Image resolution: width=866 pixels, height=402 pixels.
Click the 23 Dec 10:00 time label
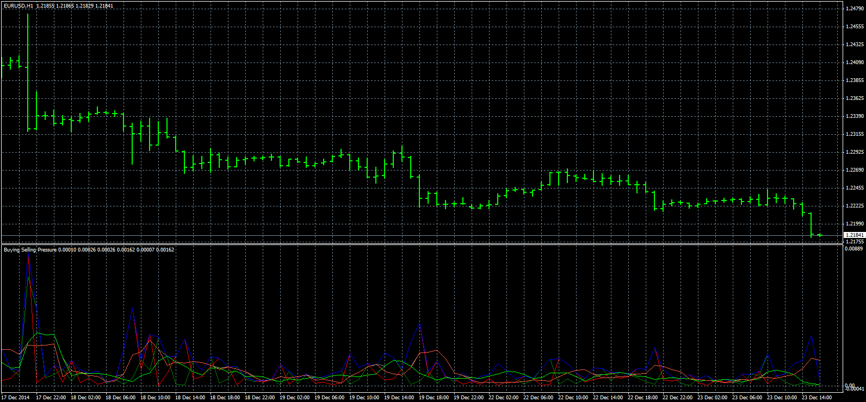(x=782, y=398)
